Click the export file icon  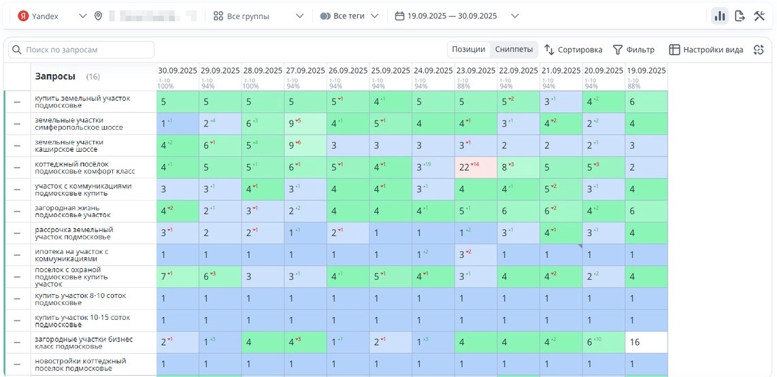click(x=740, y=16)
